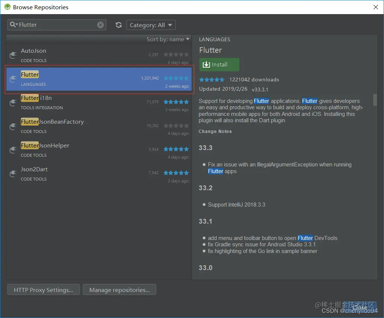Click Android Studio icon in title bar
Screen dimensions: 384x318
7,7
